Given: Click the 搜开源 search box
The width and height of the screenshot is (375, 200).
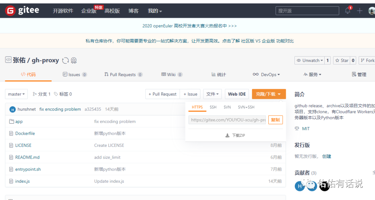Looking at the screenshot, I should 307,11.
